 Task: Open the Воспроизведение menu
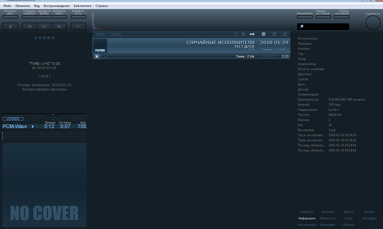(x=57, y=6)
